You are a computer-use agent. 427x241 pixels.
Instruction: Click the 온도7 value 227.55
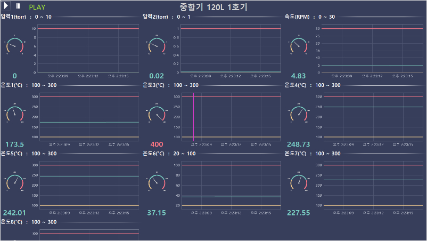pyautogui.click(x=299, y=213)
